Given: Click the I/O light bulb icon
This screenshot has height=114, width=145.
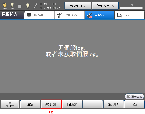Looking at the screenshot, I should coord(12,6).
